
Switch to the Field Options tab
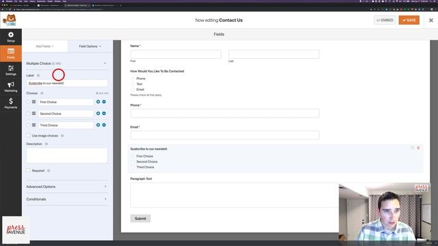coord(90,46)
